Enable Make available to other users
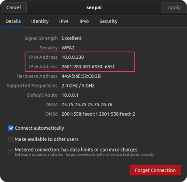 (10, 139)
